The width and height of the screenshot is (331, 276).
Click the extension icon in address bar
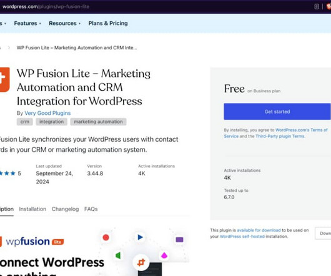[x=317, y=6]
